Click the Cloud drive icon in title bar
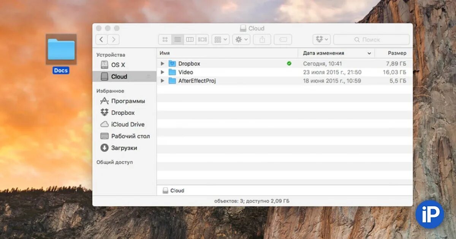Image resolution: width=456 pixels, height=239 pixels. (243, 28)
